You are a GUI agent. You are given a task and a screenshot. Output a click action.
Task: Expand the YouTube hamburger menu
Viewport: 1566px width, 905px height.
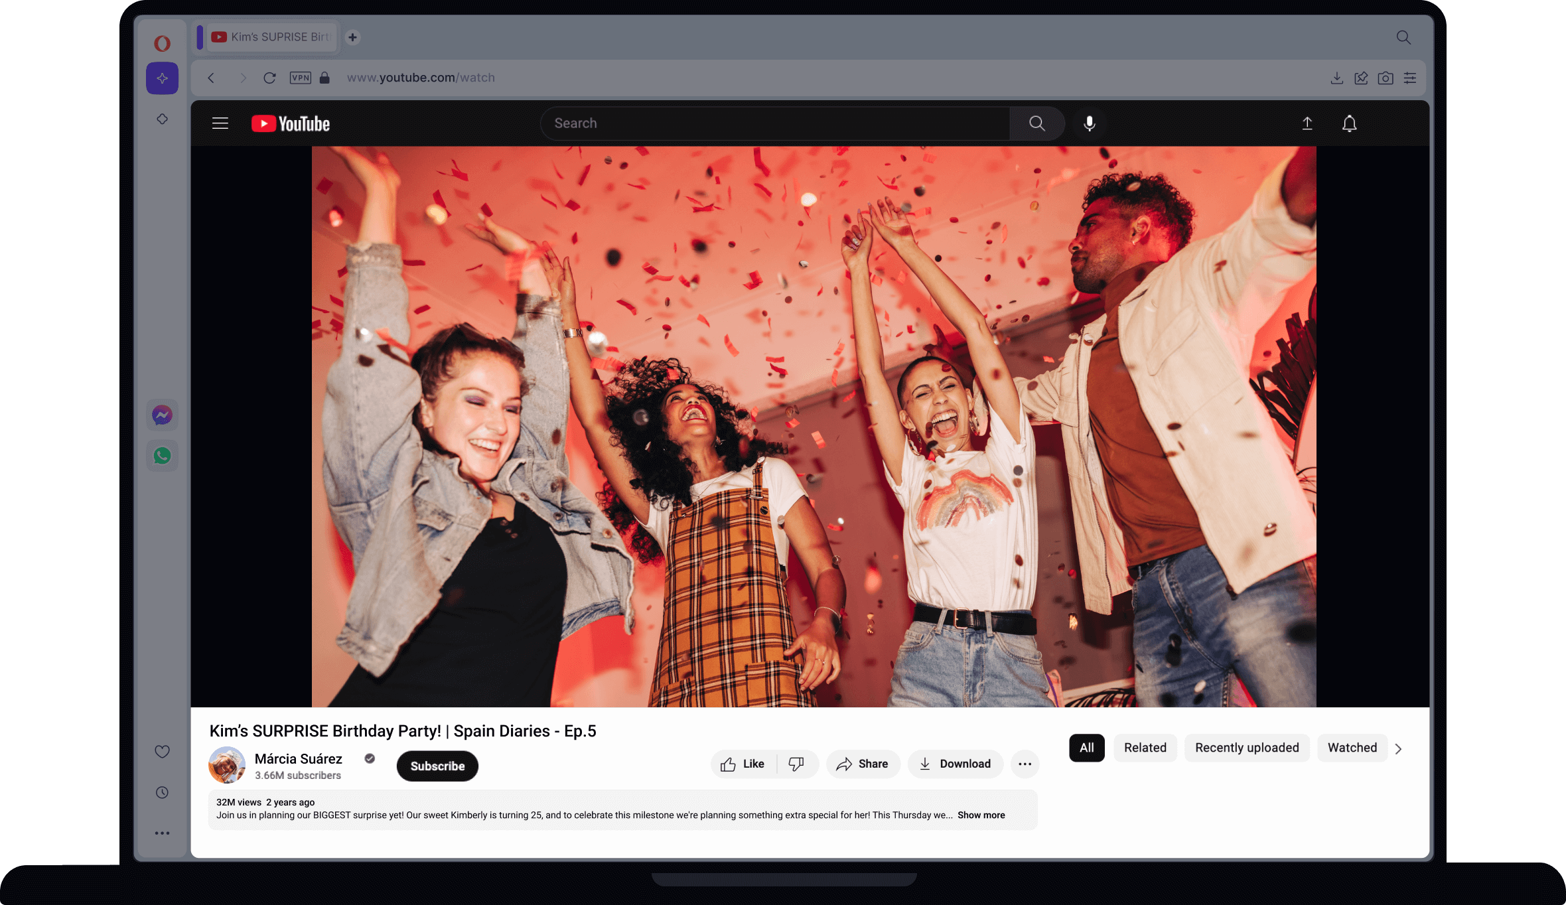coord(220,123)
